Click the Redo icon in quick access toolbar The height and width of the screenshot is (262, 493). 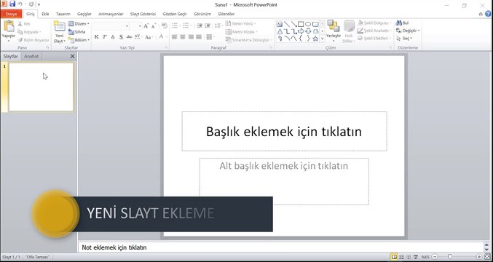(x=31, y=4)
